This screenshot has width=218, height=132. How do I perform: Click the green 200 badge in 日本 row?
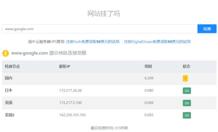pyautogui.click(x=187, y=91)
